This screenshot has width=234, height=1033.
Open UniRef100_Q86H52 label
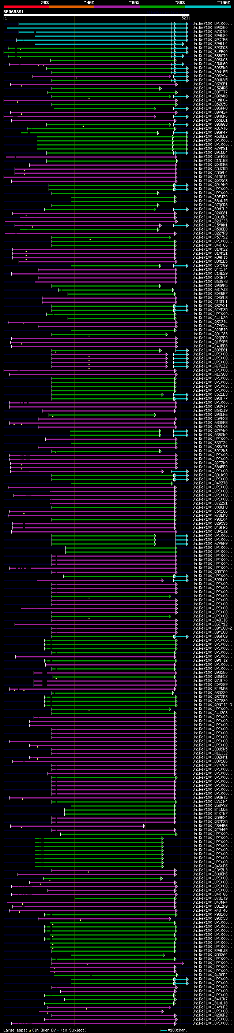click(x=210, y=676)
